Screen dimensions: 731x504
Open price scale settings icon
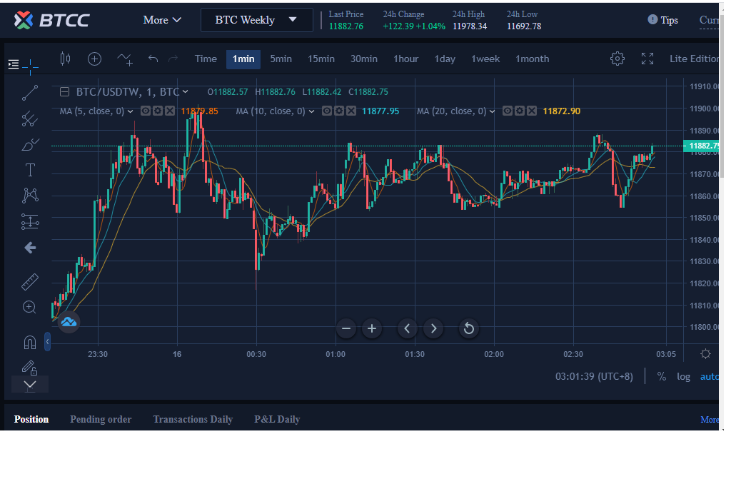[705, 354]
